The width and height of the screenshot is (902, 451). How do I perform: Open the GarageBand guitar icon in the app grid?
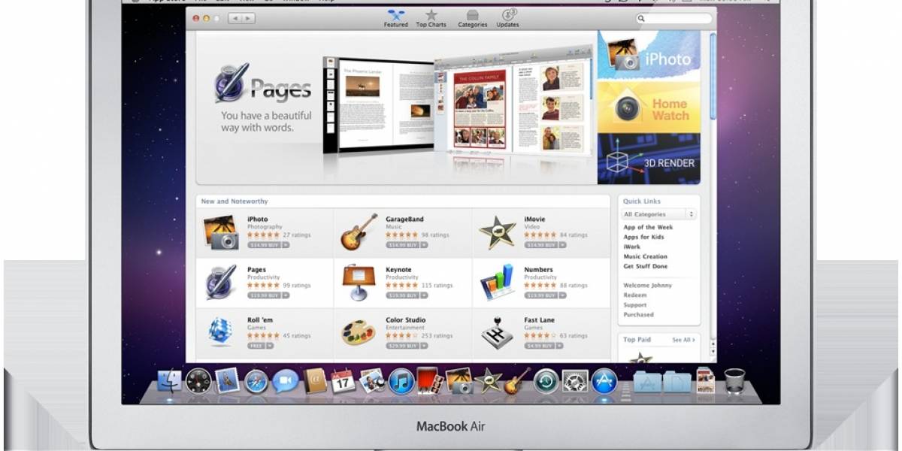pos(359,232)
